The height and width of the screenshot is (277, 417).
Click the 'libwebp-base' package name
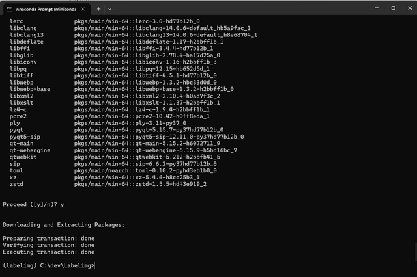[x=30, y=89]
